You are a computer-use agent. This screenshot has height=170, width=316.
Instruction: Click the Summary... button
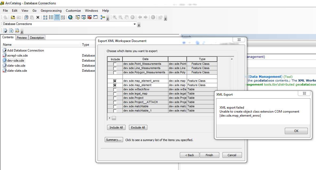[x=114, y=140]
